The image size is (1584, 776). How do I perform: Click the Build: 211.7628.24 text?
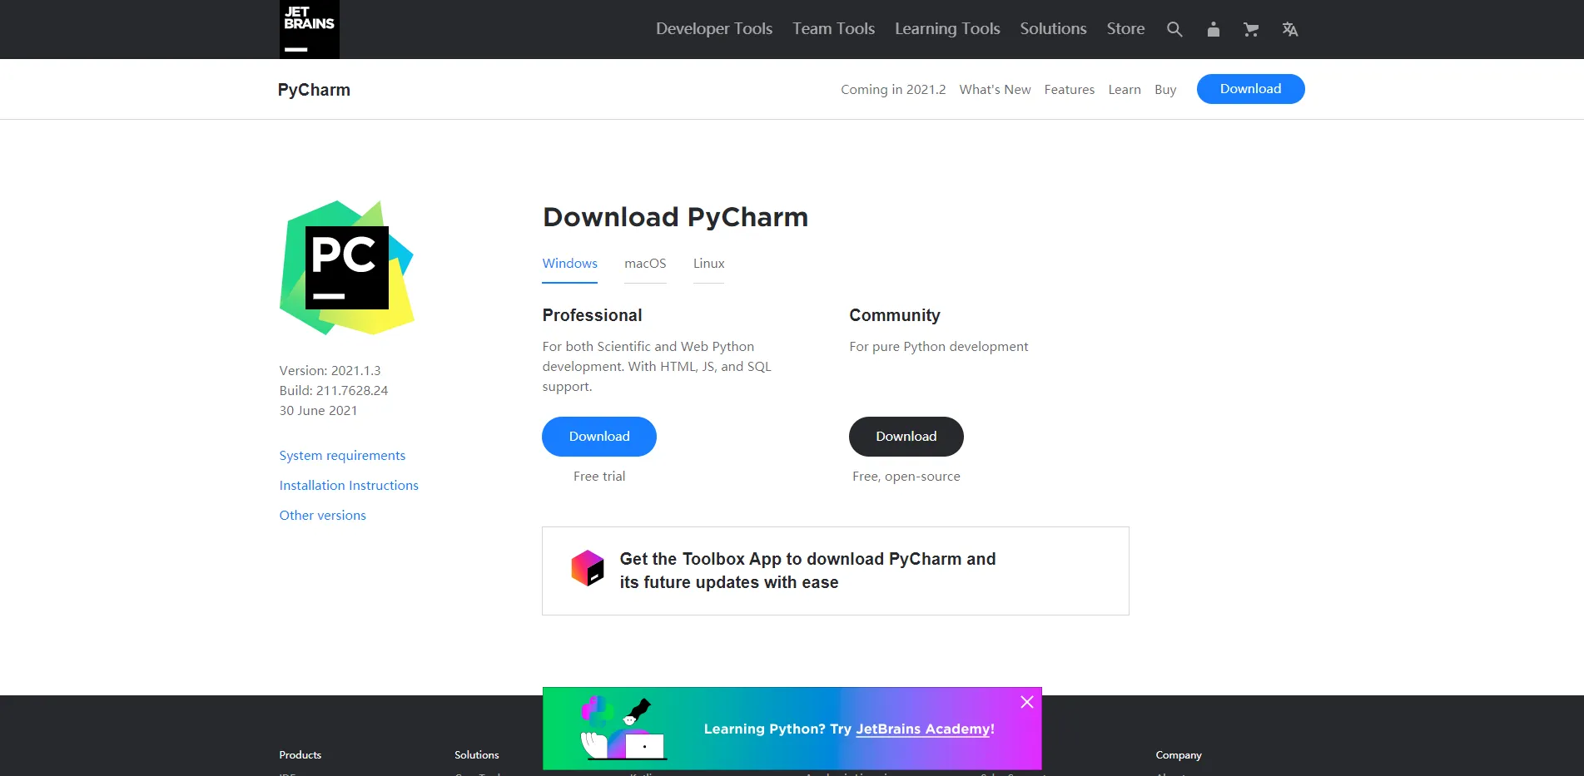(x=334, y=391)
